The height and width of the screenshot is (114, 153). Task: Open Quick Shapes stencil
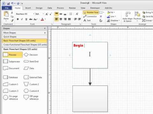tap(25, 37)
